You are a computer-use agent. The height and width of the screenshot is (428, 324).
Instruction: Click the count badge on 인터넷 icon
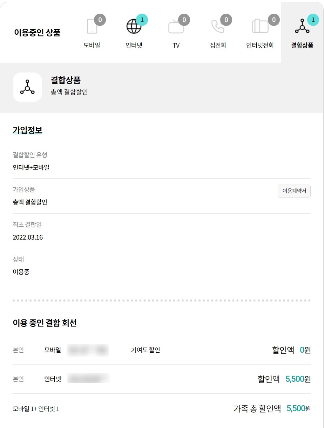(142, 20)
